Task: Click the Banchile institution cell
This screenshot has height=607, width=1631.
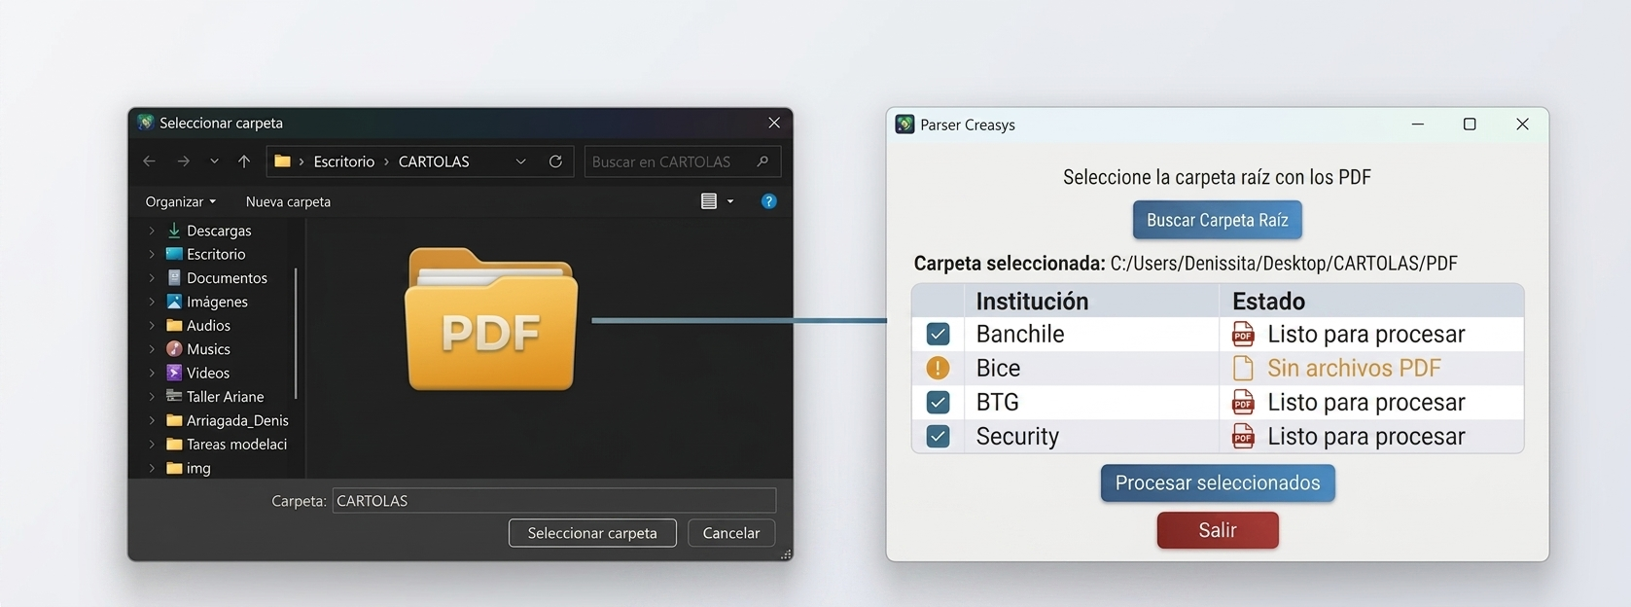Action: pyautogui.click(x=1091, y=334)
